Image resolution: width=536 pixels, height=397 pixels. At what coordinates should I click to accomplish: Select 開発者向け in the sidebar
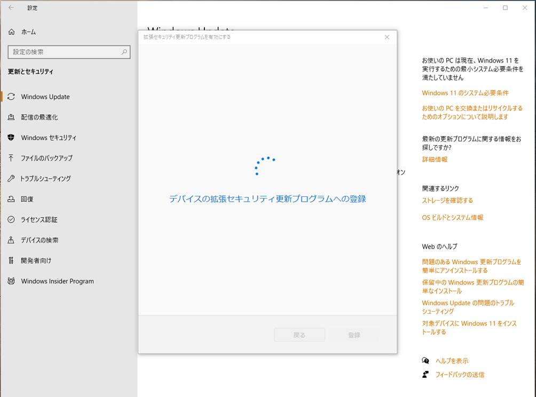tap(36, 260)
